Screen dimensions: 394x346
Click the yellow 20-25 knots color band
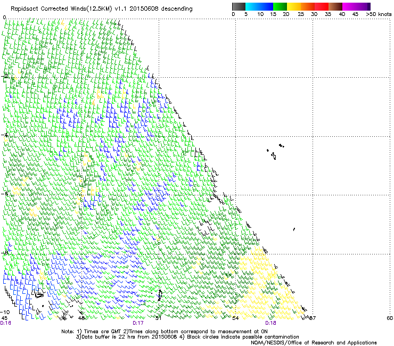tap(294, 6)
